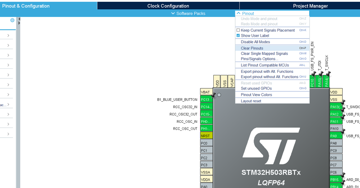
Task: Choose Export pinout with Alt. Functions
Action: (x=272, y=71)
